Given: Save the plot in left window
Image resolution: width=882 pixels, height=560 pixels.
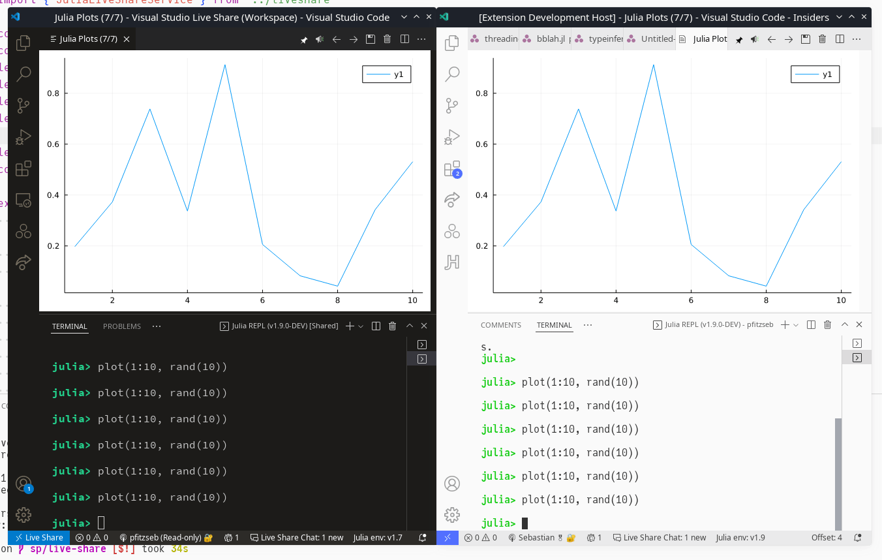Looking at the screenshot, I should pos(371,40).
